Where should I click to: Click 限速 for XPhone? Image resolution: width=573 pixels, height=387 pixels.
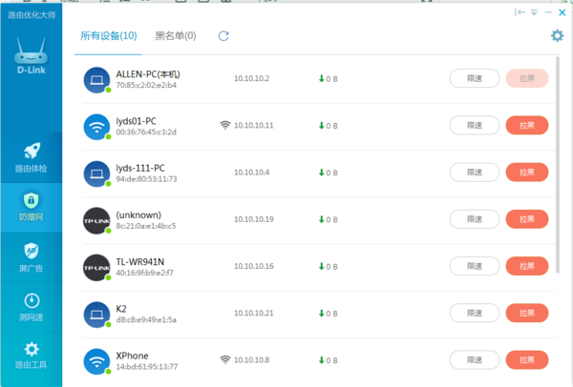(475, 360)
